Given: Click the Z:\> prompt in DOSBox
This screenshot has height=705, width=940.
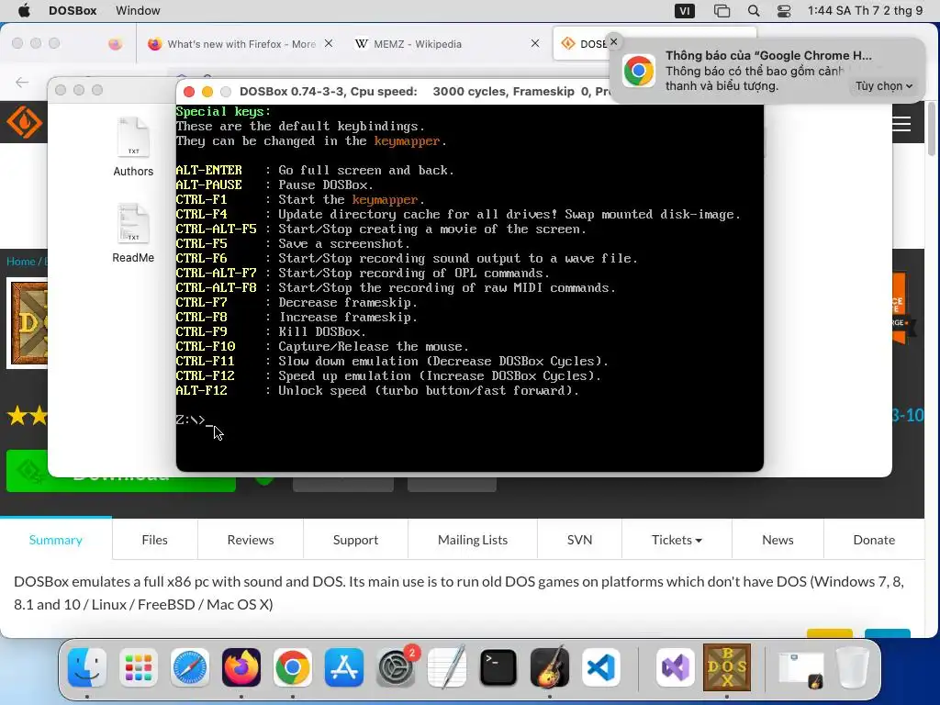Looking at the screenshot, I should [191, 420].
